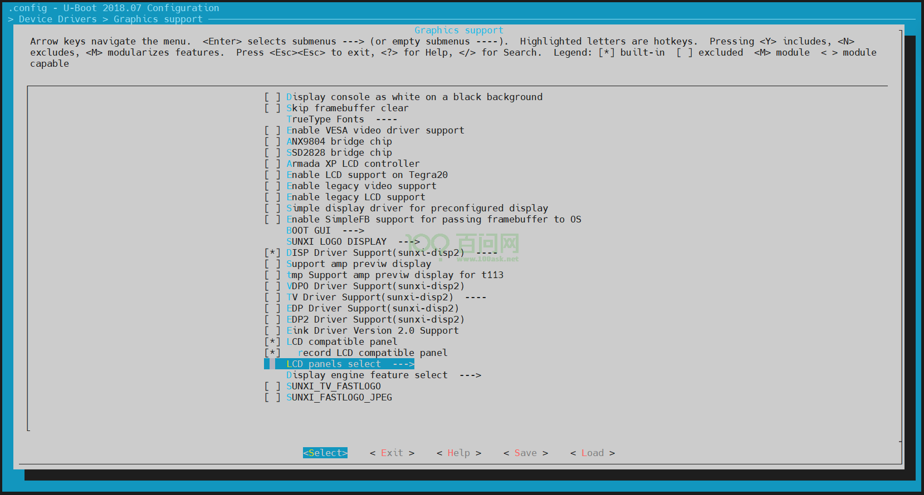Image resolution: width=924 pixels, height=495 pixels.
Task: Disable DISP Driver Support (sunxi-disp2) checkbox
Action: point(272,253)
